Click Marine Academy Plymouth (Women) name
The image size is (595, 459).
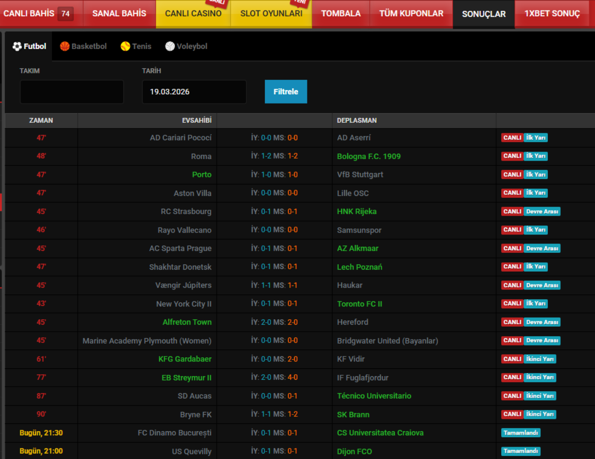147,341
